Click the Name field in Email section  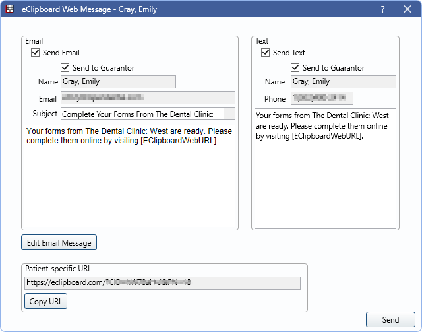pyautogui.click(x=118, y=82)
